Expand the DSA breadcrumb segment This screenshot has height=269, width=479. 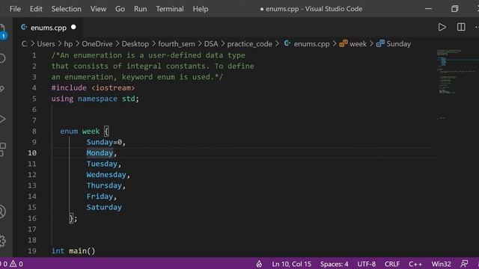[211, 44]
